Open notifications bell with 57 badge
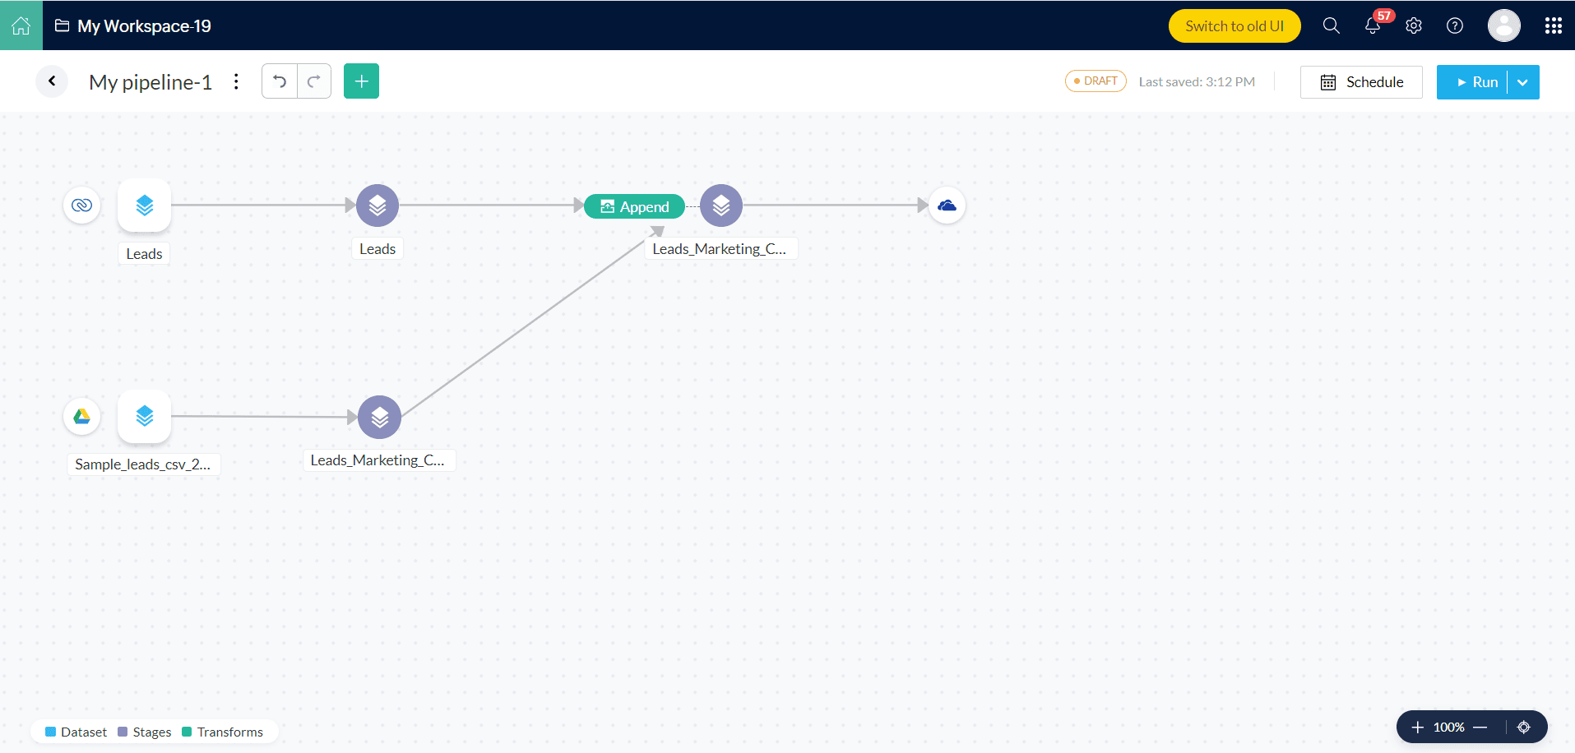The image size is (1575, 753). tap(1373, 25)
